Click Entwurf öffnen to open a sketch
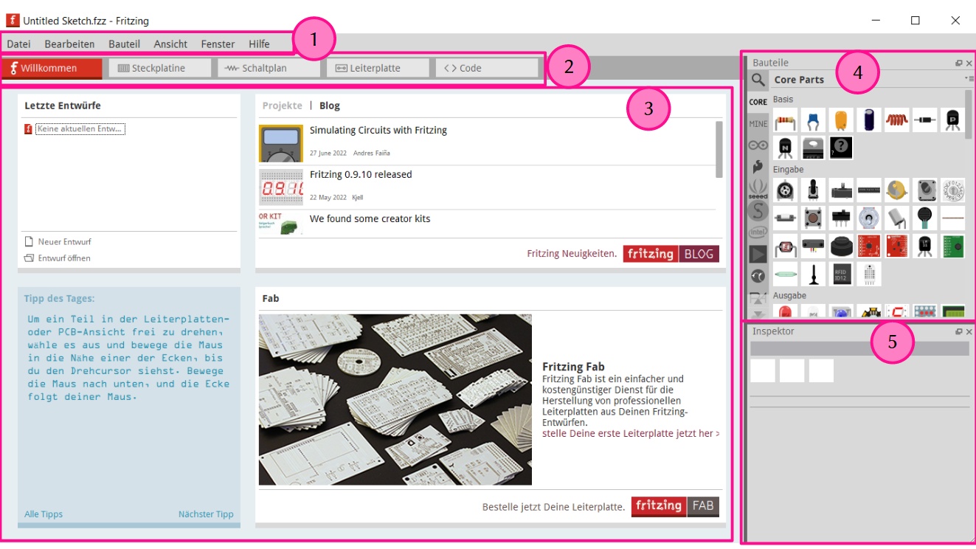 click(57, 258)
